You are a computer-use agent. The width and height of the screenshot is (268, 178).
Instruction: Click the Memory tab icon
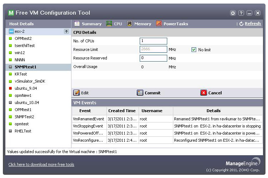129,24
